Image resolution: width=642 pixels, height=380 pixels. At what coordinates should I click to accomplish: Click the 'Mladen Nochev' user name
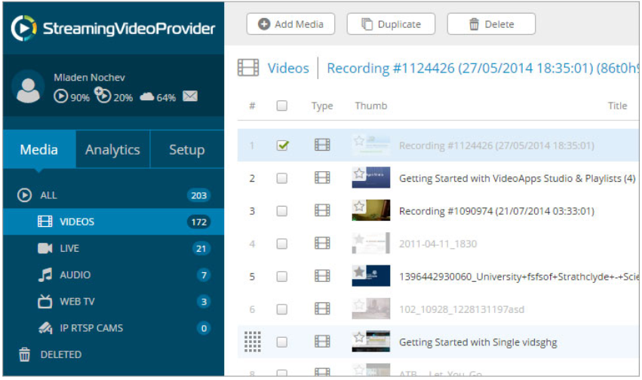tap(89, 78)
